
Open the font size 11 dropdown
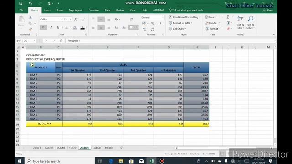click(71, 19)
